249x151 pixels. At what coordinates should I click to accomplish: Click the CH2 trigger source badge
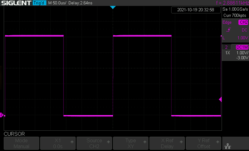click(243, 22)
